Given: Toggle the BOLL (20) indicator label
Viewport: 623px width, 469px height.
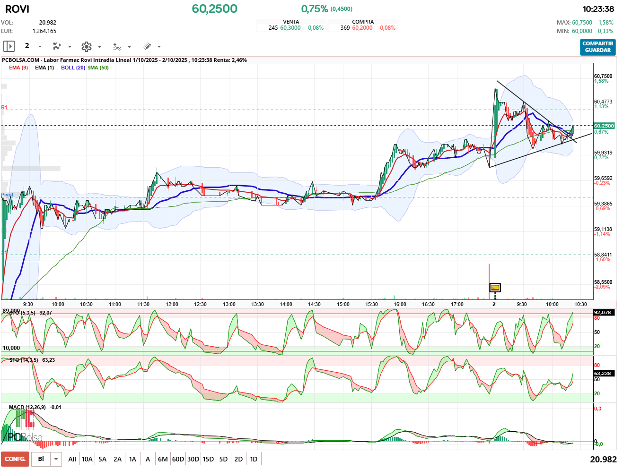Looking at the screenshot, I should [x=73, y=68].
